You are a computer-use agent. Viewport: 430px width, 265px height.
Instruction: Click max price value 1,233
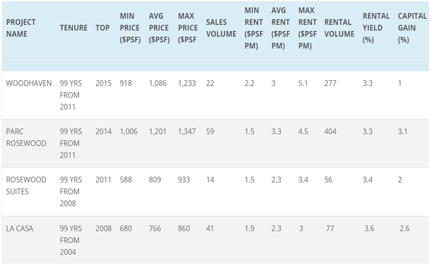point(187,84)
